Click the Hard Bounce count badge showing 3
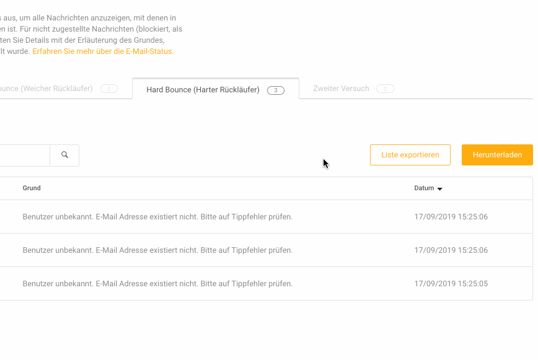 pos(276,90)
